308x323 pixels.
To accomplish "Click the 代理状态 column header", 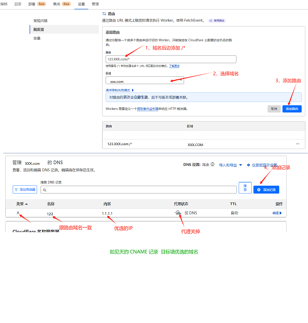I will coord(181,204).
